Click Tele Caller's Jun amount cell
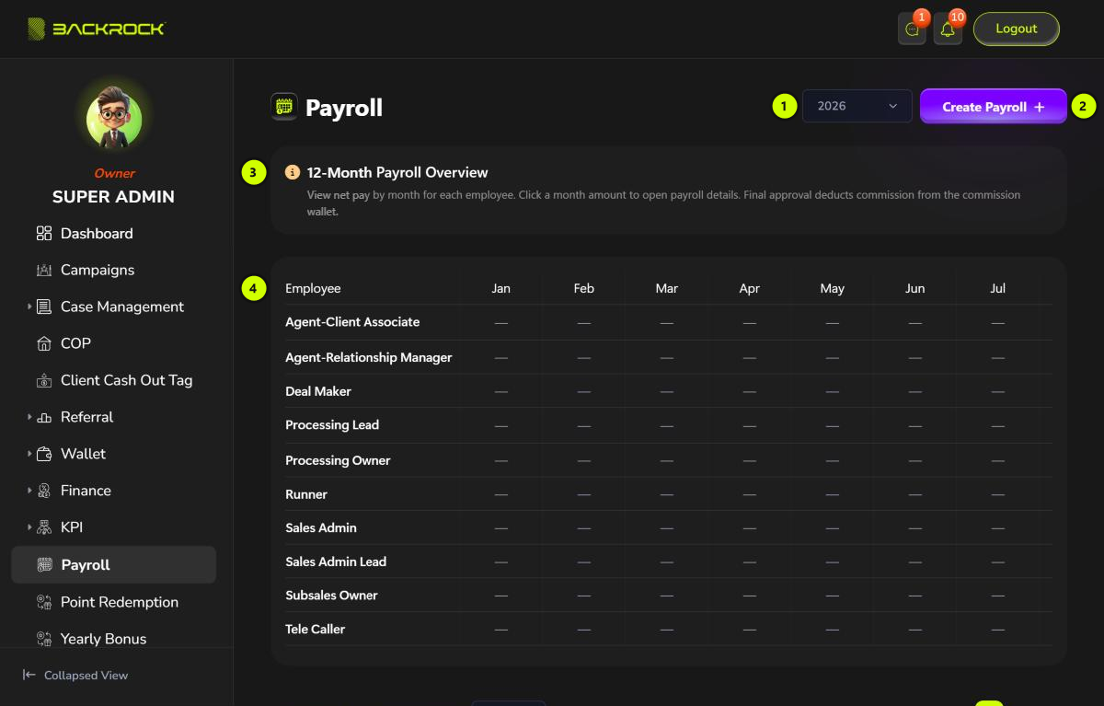Viewport: 1104px width, 706px height. [x=915, y=630]
